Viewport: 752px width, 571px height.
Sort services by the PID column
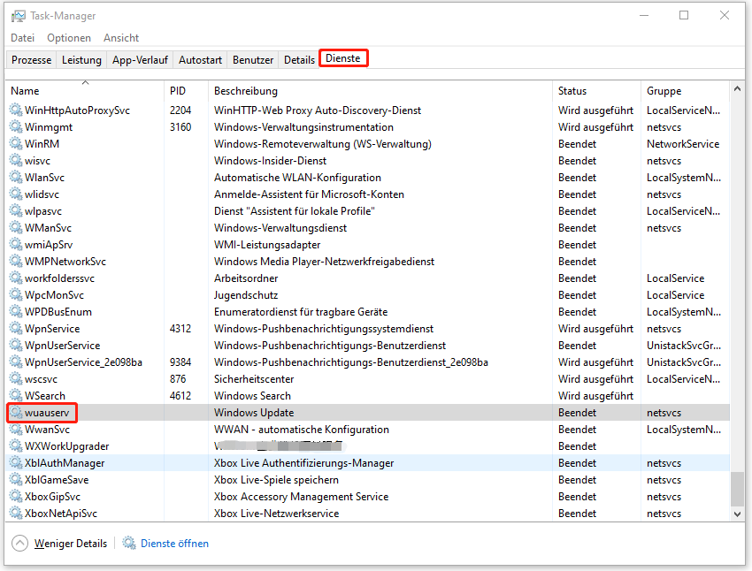pos(186,90)
